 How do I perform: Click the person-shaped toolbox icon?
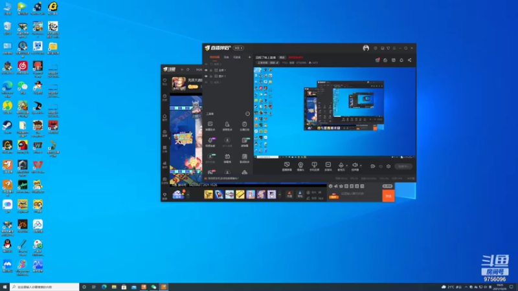[227, 124]
